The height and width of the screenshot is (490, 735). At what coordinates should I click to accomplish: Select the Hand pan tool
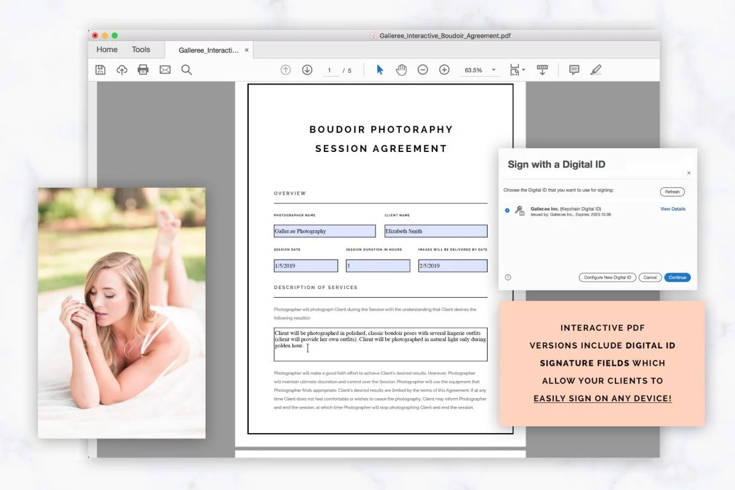pyautogui.click(x=401, y=70)
